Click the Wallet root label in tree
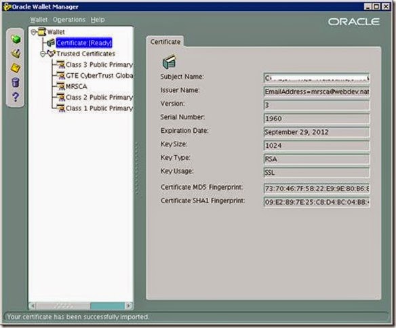 pyautogui.click(x=56, y=32)
